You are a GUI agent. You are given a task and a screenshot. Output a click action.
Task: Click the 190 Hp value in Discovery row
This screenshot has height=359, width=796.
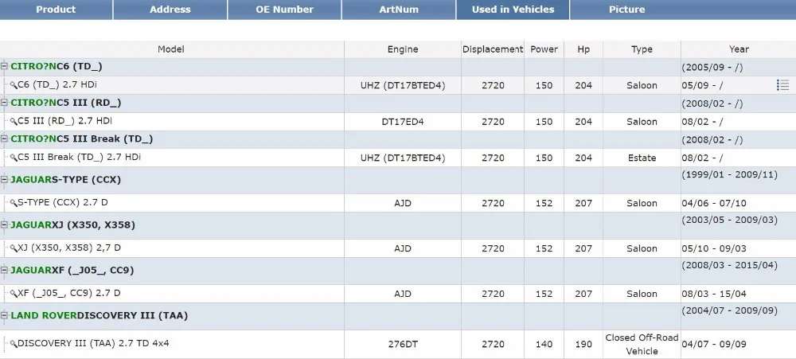click(x=583, y=345)
